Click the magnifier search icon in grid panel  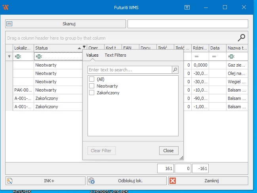tap(241, 38)
